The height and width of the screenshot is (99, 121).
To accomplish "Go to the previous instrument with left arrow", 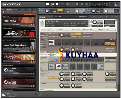I will point(112,17).
